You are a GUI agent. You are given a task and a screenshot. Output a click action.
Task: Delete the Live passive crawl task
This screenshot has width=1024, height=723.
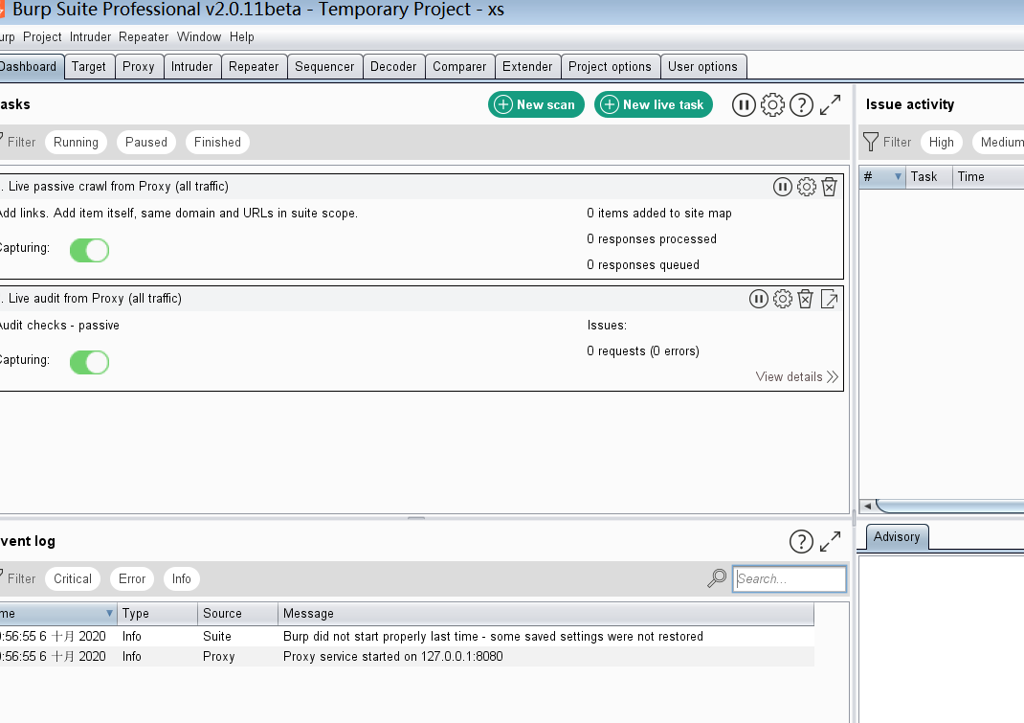830,187
